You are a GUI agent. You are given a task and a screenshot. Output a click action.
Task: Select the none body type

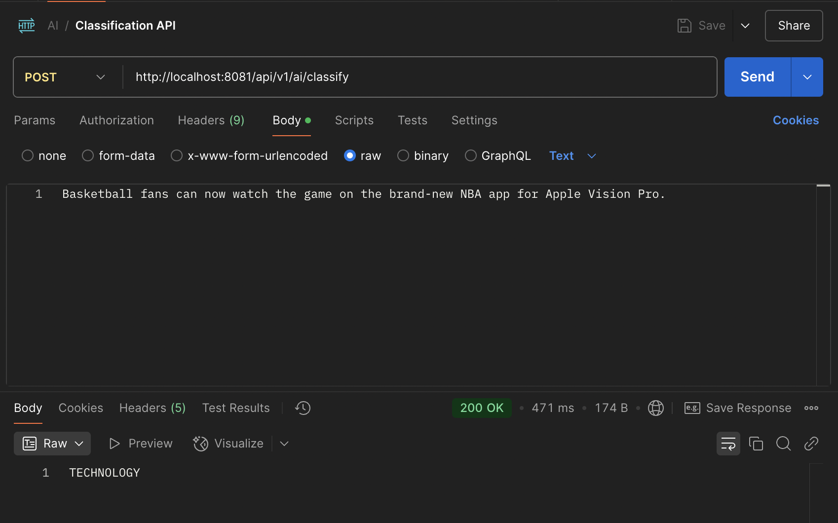click(28, 156)
